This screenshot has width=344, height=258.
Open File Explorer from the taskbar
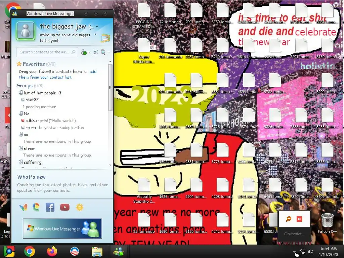[97, 252]
